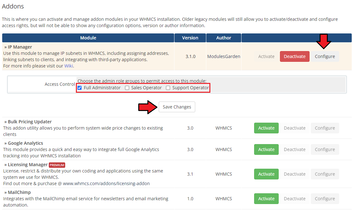Click the Access Control label
The image size is (353, 222).
pos(60,84)
